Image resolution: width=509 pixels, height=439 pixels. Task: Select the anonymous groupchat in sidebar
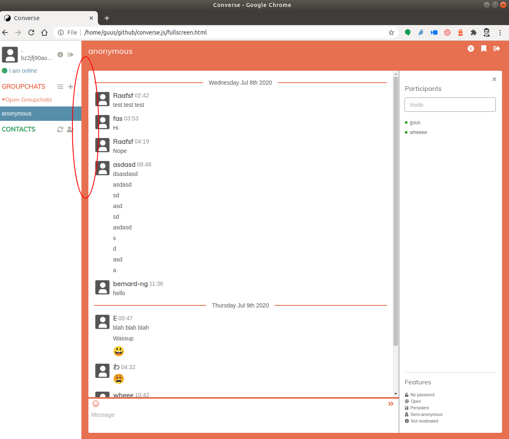pos(41,113)
